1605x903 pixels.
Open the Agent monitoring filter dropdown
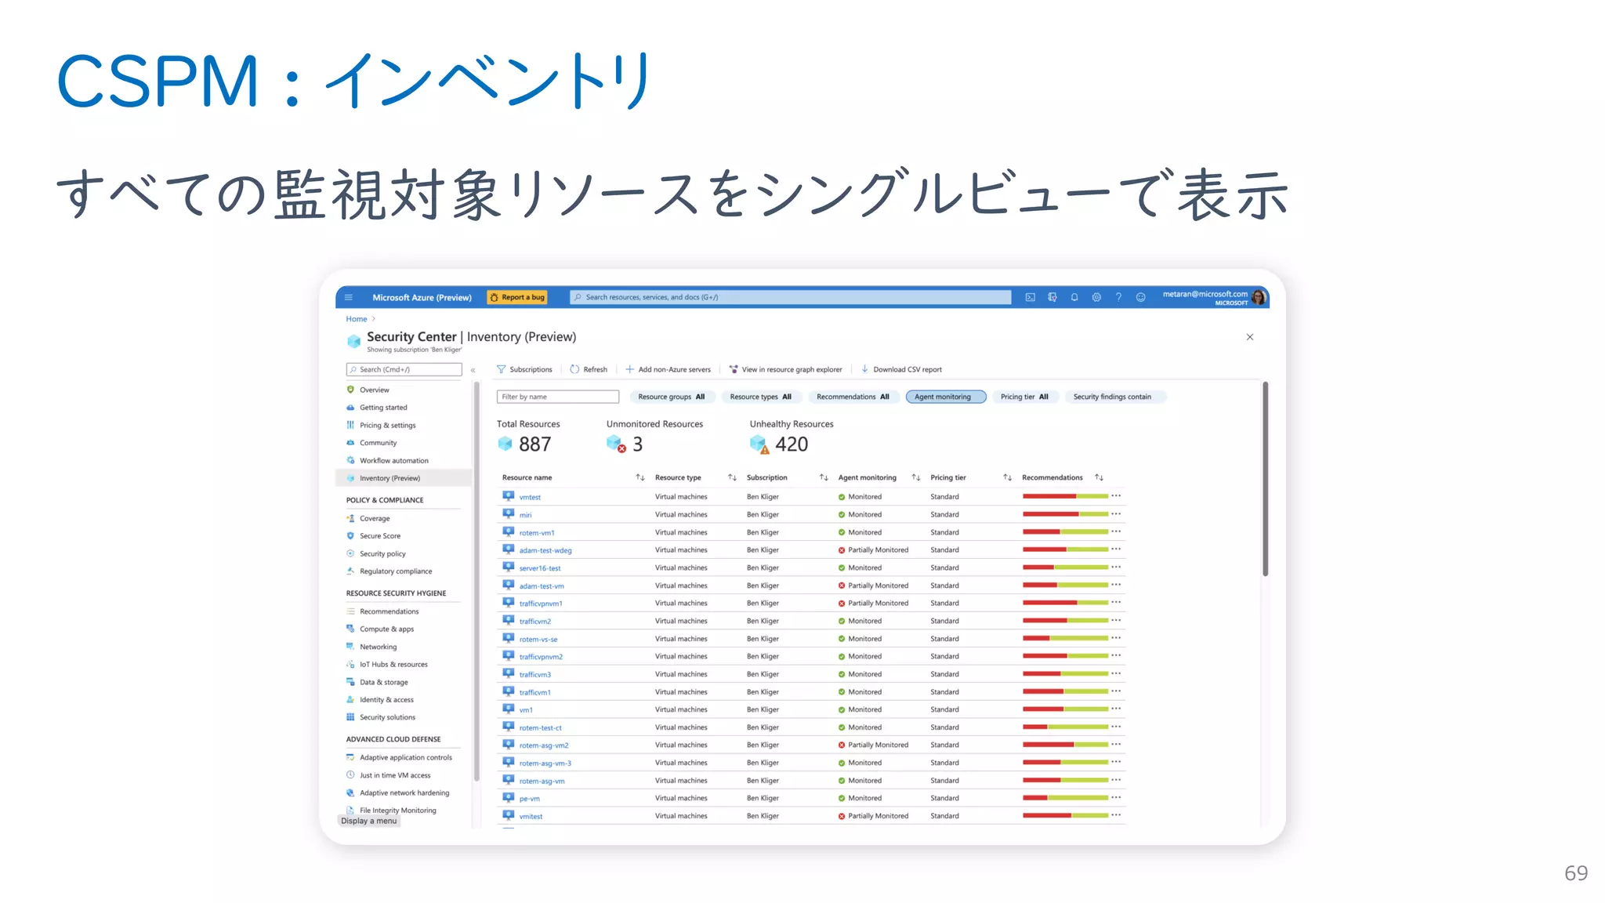946,397
